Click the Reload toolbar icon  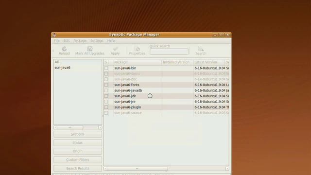point(64,49)
